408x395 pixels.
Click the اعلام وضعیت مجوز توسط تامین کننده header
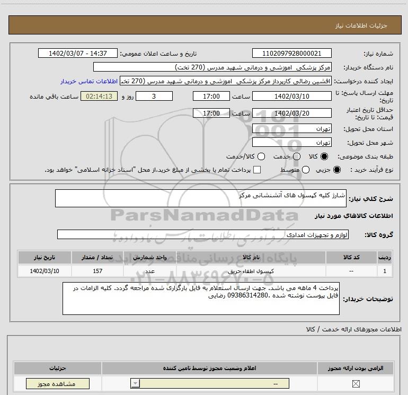(209, 368)
